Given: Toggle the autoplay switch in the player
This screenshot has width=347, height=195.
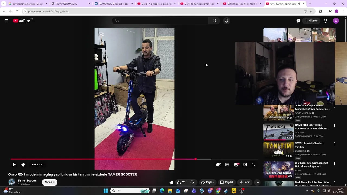Looking at the screenshot, I should pos(219,165).
